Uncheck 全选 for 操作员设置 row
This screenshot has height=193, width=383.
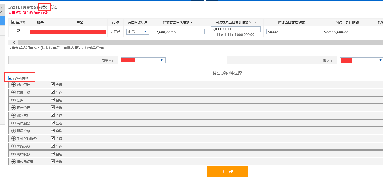53,161
